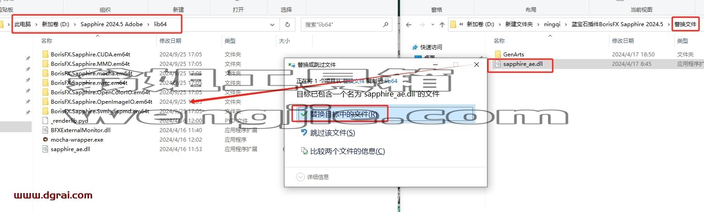
Task: Close the 替换或跳过文件 dialog
Action: (x=477, y=65)
